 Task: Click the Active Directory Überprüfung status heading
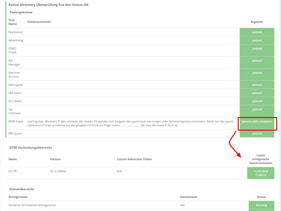(x=48, y=5)
